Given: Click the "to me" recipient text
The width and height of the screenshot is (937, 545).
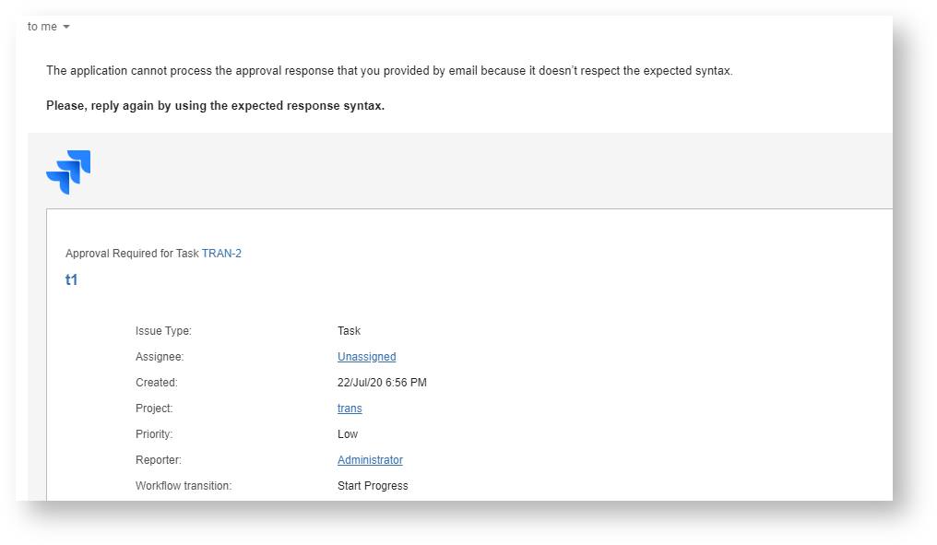Looking at the screenshot, I should coord(42,27).
